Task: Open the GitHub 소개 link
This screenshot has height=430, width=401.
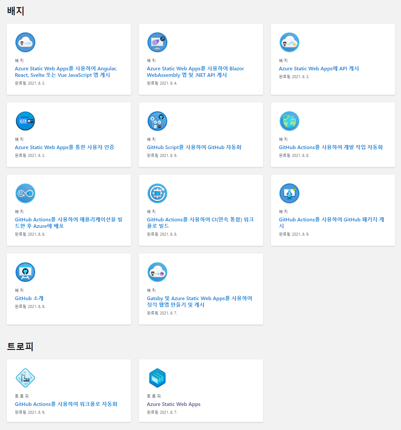Action: (x=29, y=298)
